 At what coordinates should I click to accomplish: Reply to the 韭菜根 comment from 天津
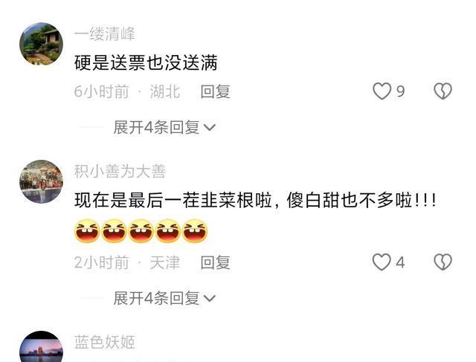coord(215,262)
